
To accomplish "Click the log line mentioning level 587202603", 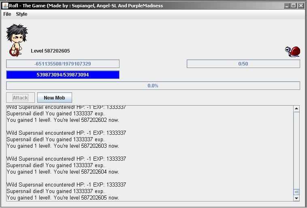I will click(63, 146).
